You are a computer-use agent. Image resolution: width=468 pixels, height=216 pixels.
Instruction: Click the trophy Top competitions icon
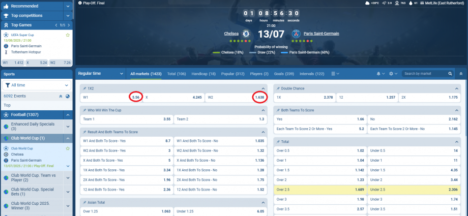tap(6, 16)
